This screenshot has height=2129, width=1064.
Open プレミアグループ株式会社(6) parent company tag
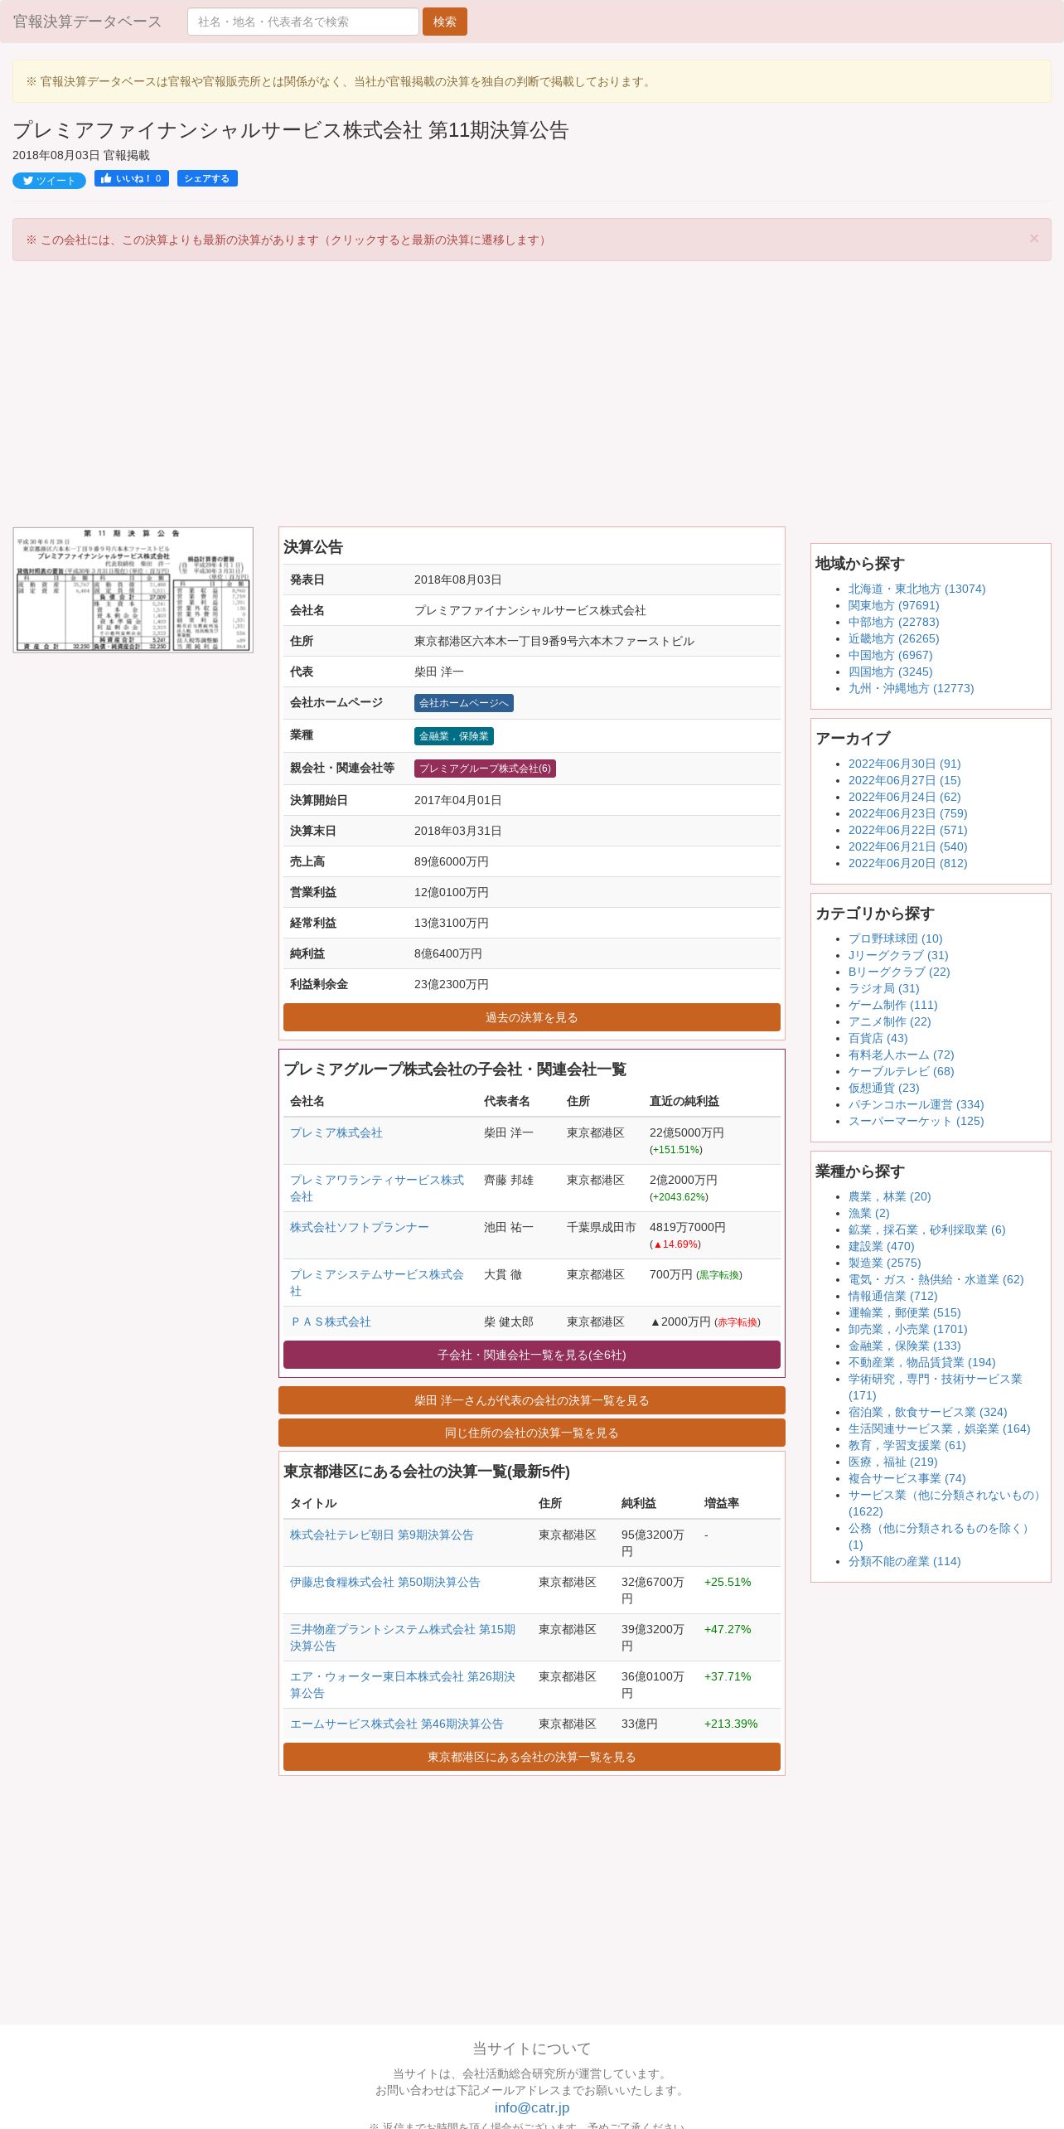(485, 769)
